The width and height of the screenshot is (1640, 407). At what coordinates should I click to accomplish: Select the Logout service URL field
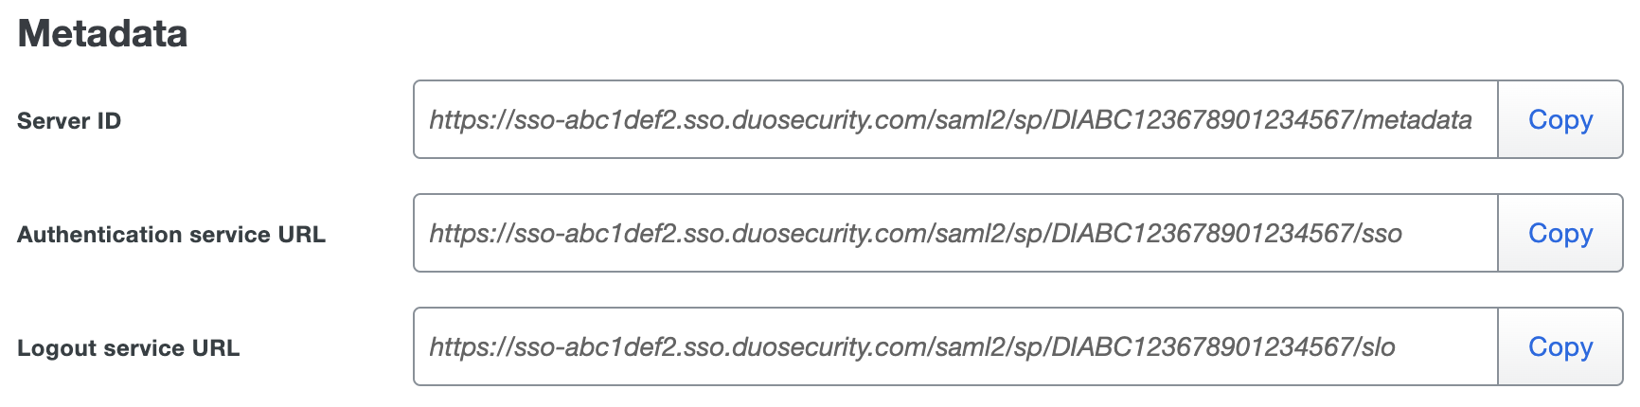[x=954, y=347]
